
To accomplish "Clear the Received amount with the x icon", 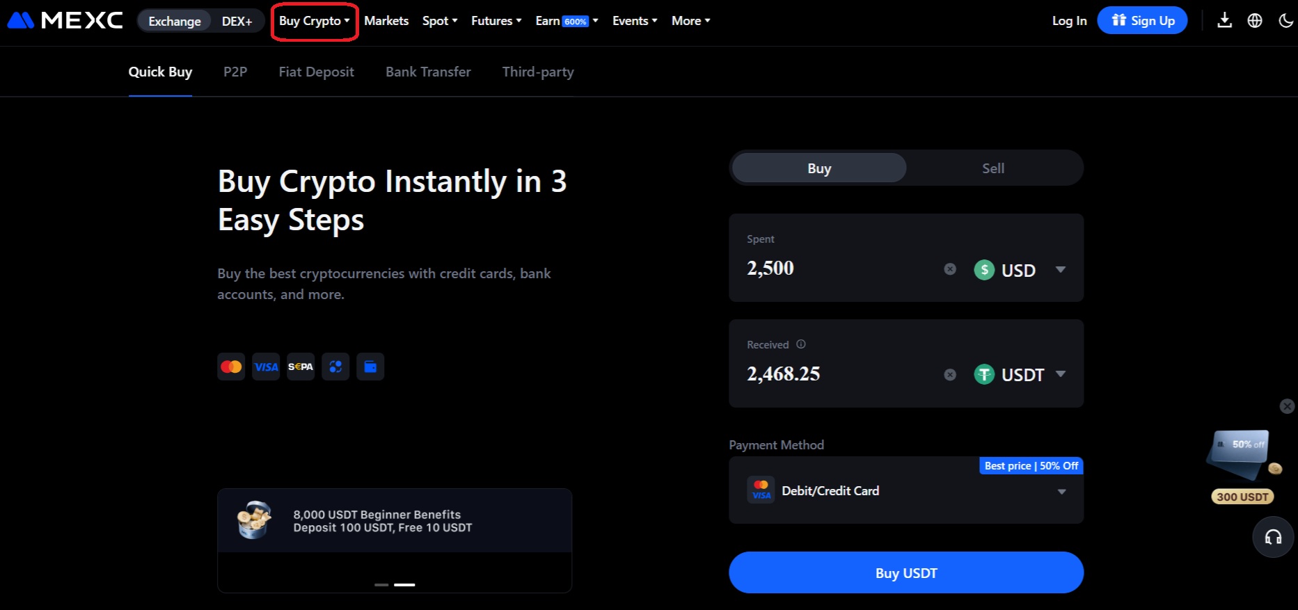I will click(x=950, y=375).
